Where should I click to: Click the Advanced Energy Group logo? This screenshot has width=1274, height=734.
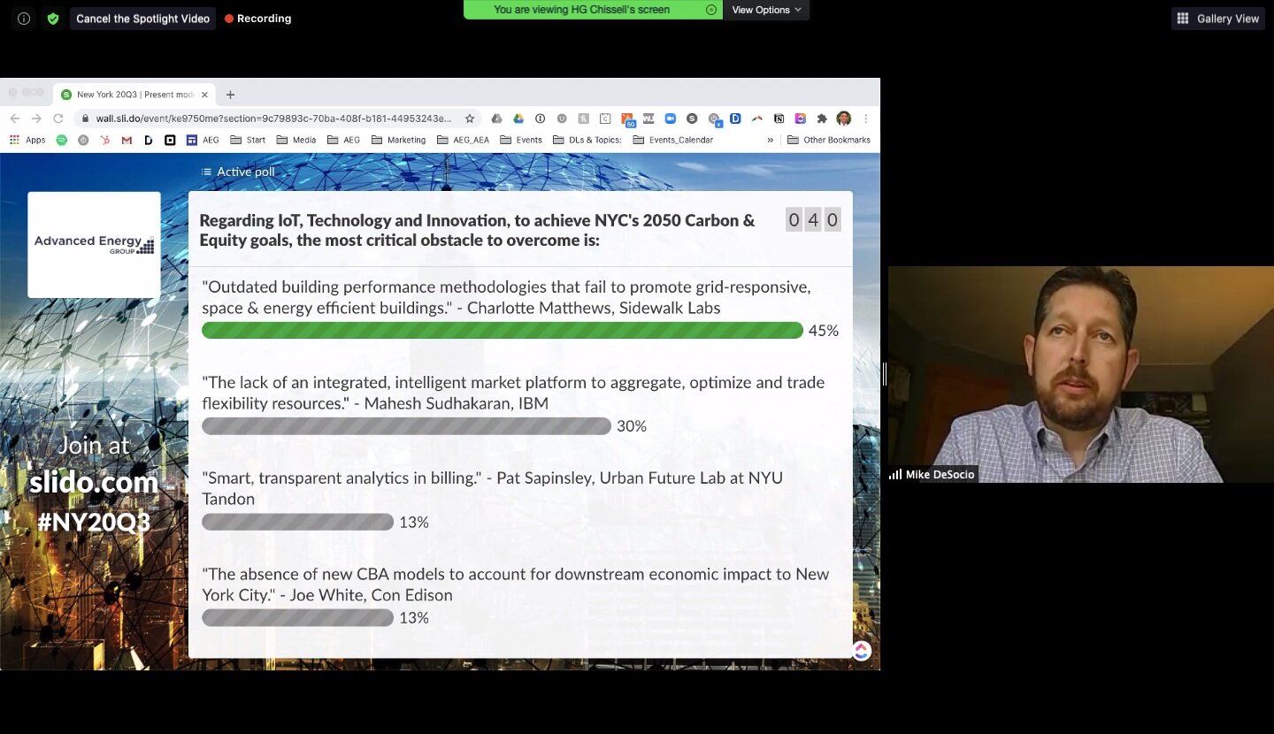coord(94,245)
